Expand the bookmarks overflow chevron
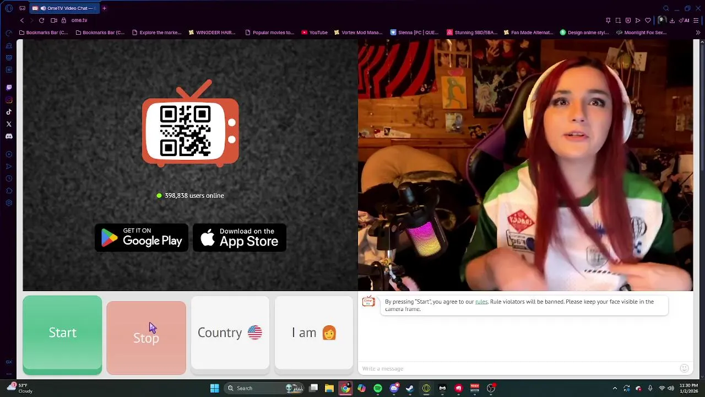This screenshot has width=705, height=397. pyautogui.click(x=698, y=33)
